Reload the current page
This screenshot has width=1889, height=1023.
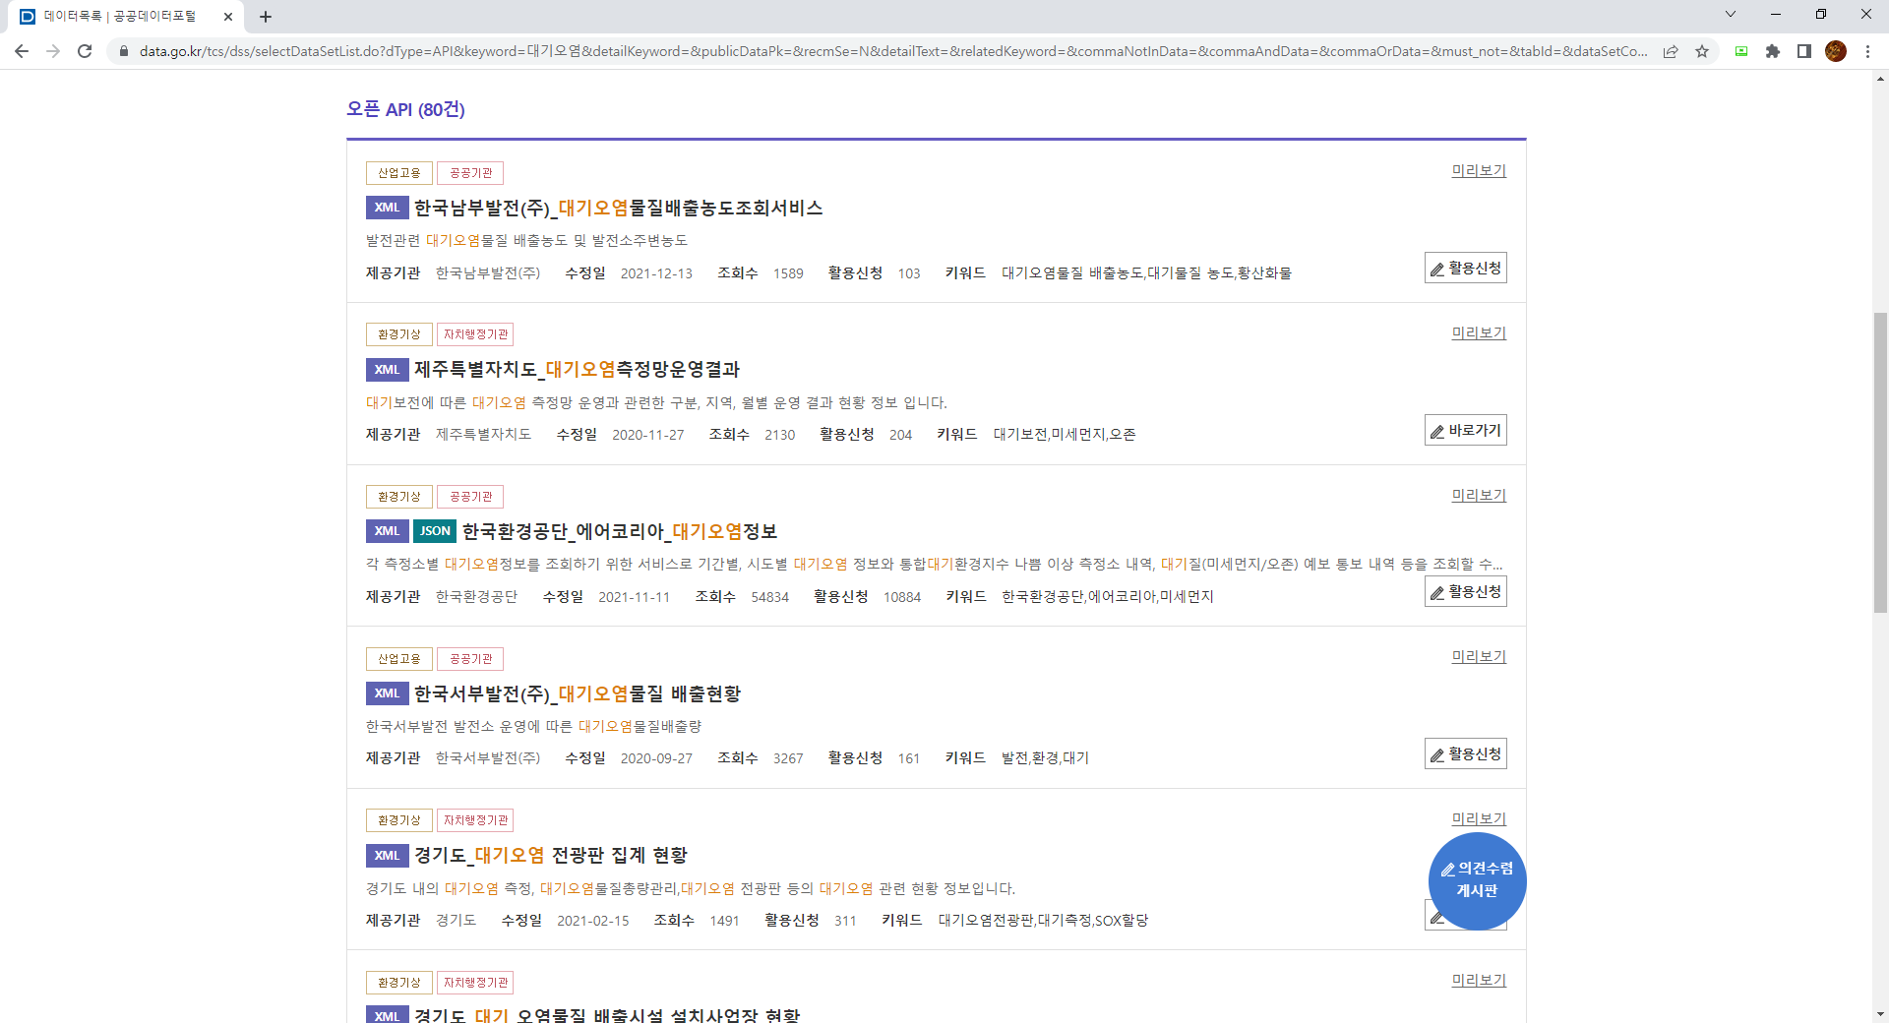click(x=85, y=51)
